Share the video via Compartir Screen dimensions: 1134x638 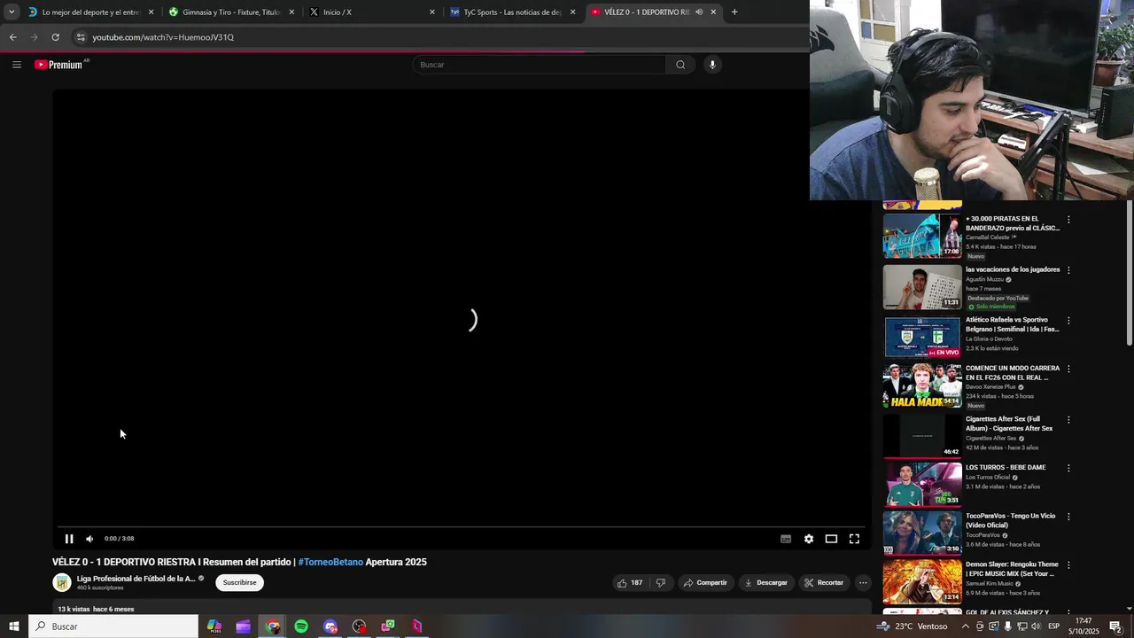tap(705, 583)
